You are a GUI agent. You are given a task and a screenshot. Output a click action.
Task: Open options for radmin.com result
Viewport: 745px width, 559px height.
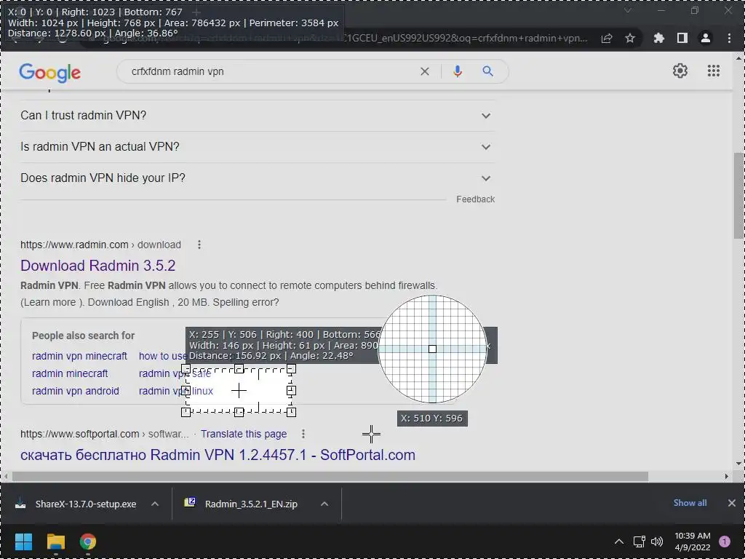(199, 245)
